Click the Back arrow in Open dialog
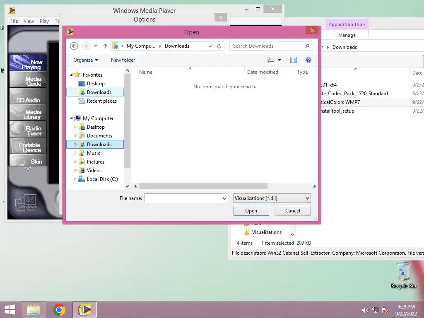The width and height of the screenshot is (424, 318). [74, 46]
